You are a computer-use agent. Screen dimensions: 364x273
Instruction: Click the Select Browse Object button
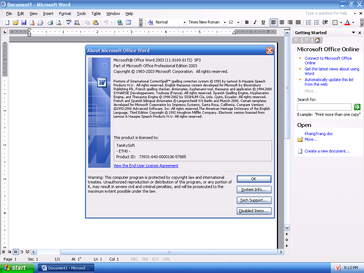tap(287, 240)
